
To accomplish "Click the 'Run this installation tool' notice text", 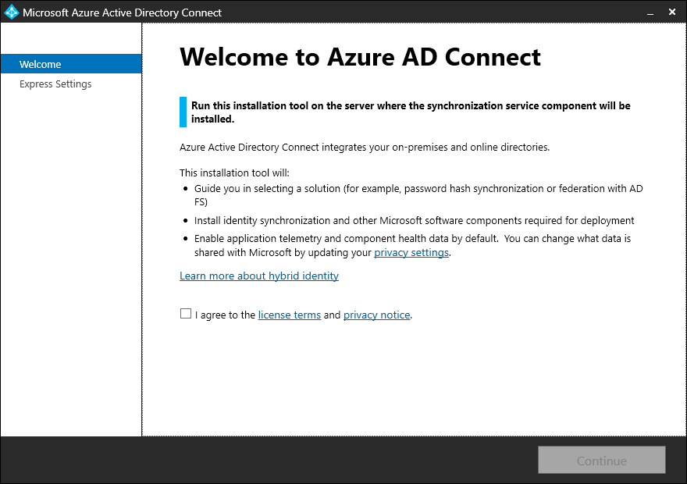I will (x=411, y=112).
